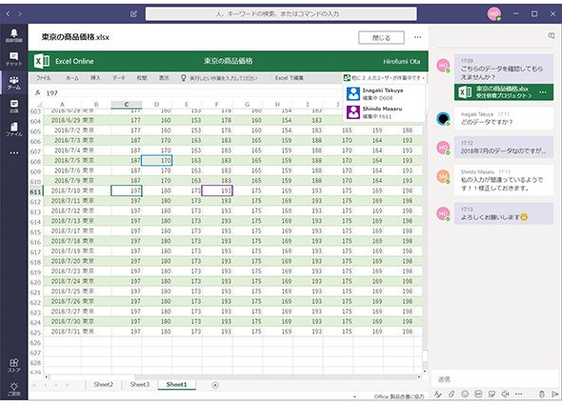The height and width of the screenshot is (404, 562).
Task: Open the 表示 tab in Excel
Action: [164, 78]
